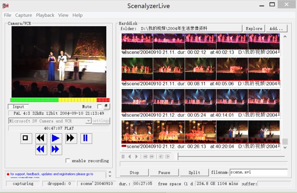This screenshot has height=193, width=297.
Task: Click the blue step-backward double arrow button
Action: pos(41,150)
